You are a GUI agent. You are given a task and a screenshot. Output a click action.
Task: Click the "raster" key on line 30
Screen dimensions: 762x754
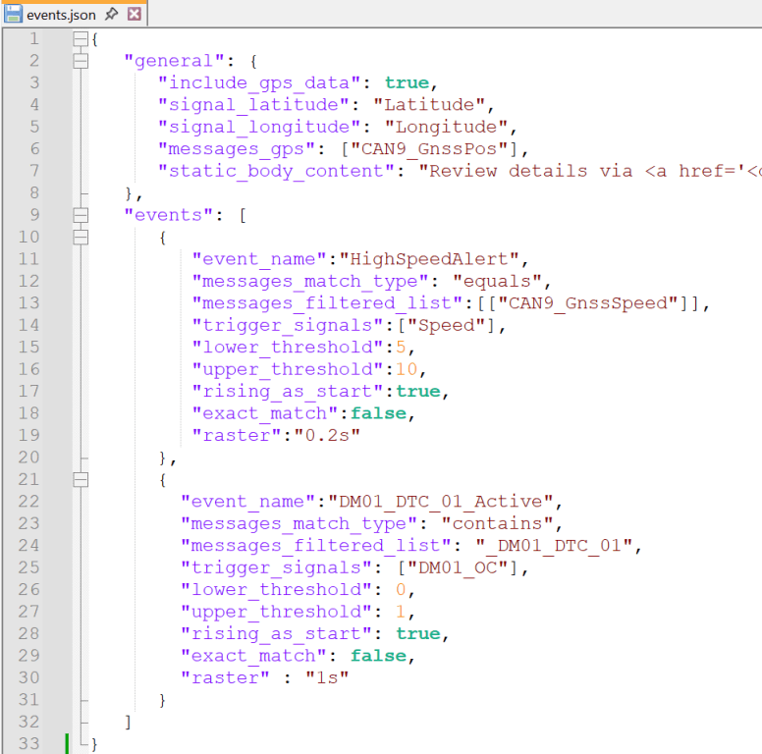tap(225, 677)
